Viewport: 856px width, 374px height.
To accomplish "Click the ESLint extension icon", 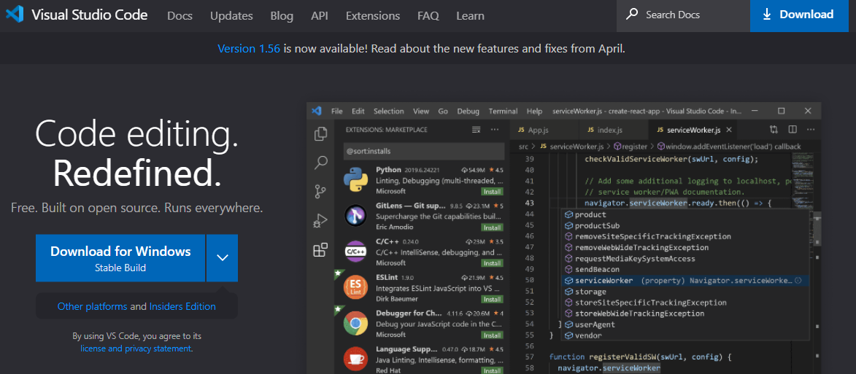I will (355, 287).
